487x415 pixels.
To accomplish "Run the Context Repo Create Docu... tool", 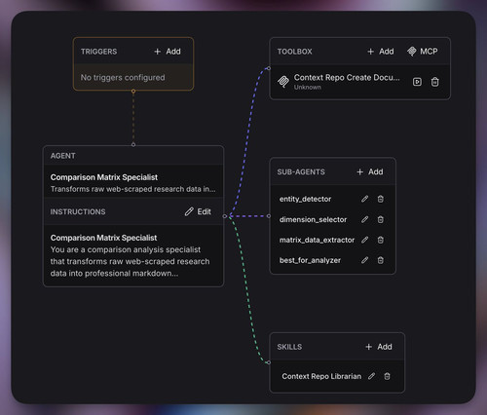I will (417, 82).
